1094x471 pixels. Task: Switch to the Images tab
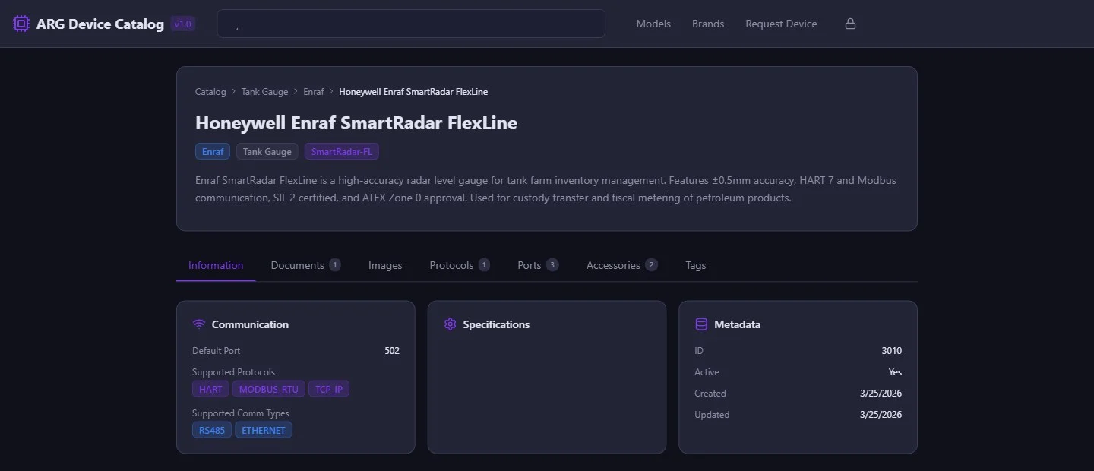click(x=385, y=265)
